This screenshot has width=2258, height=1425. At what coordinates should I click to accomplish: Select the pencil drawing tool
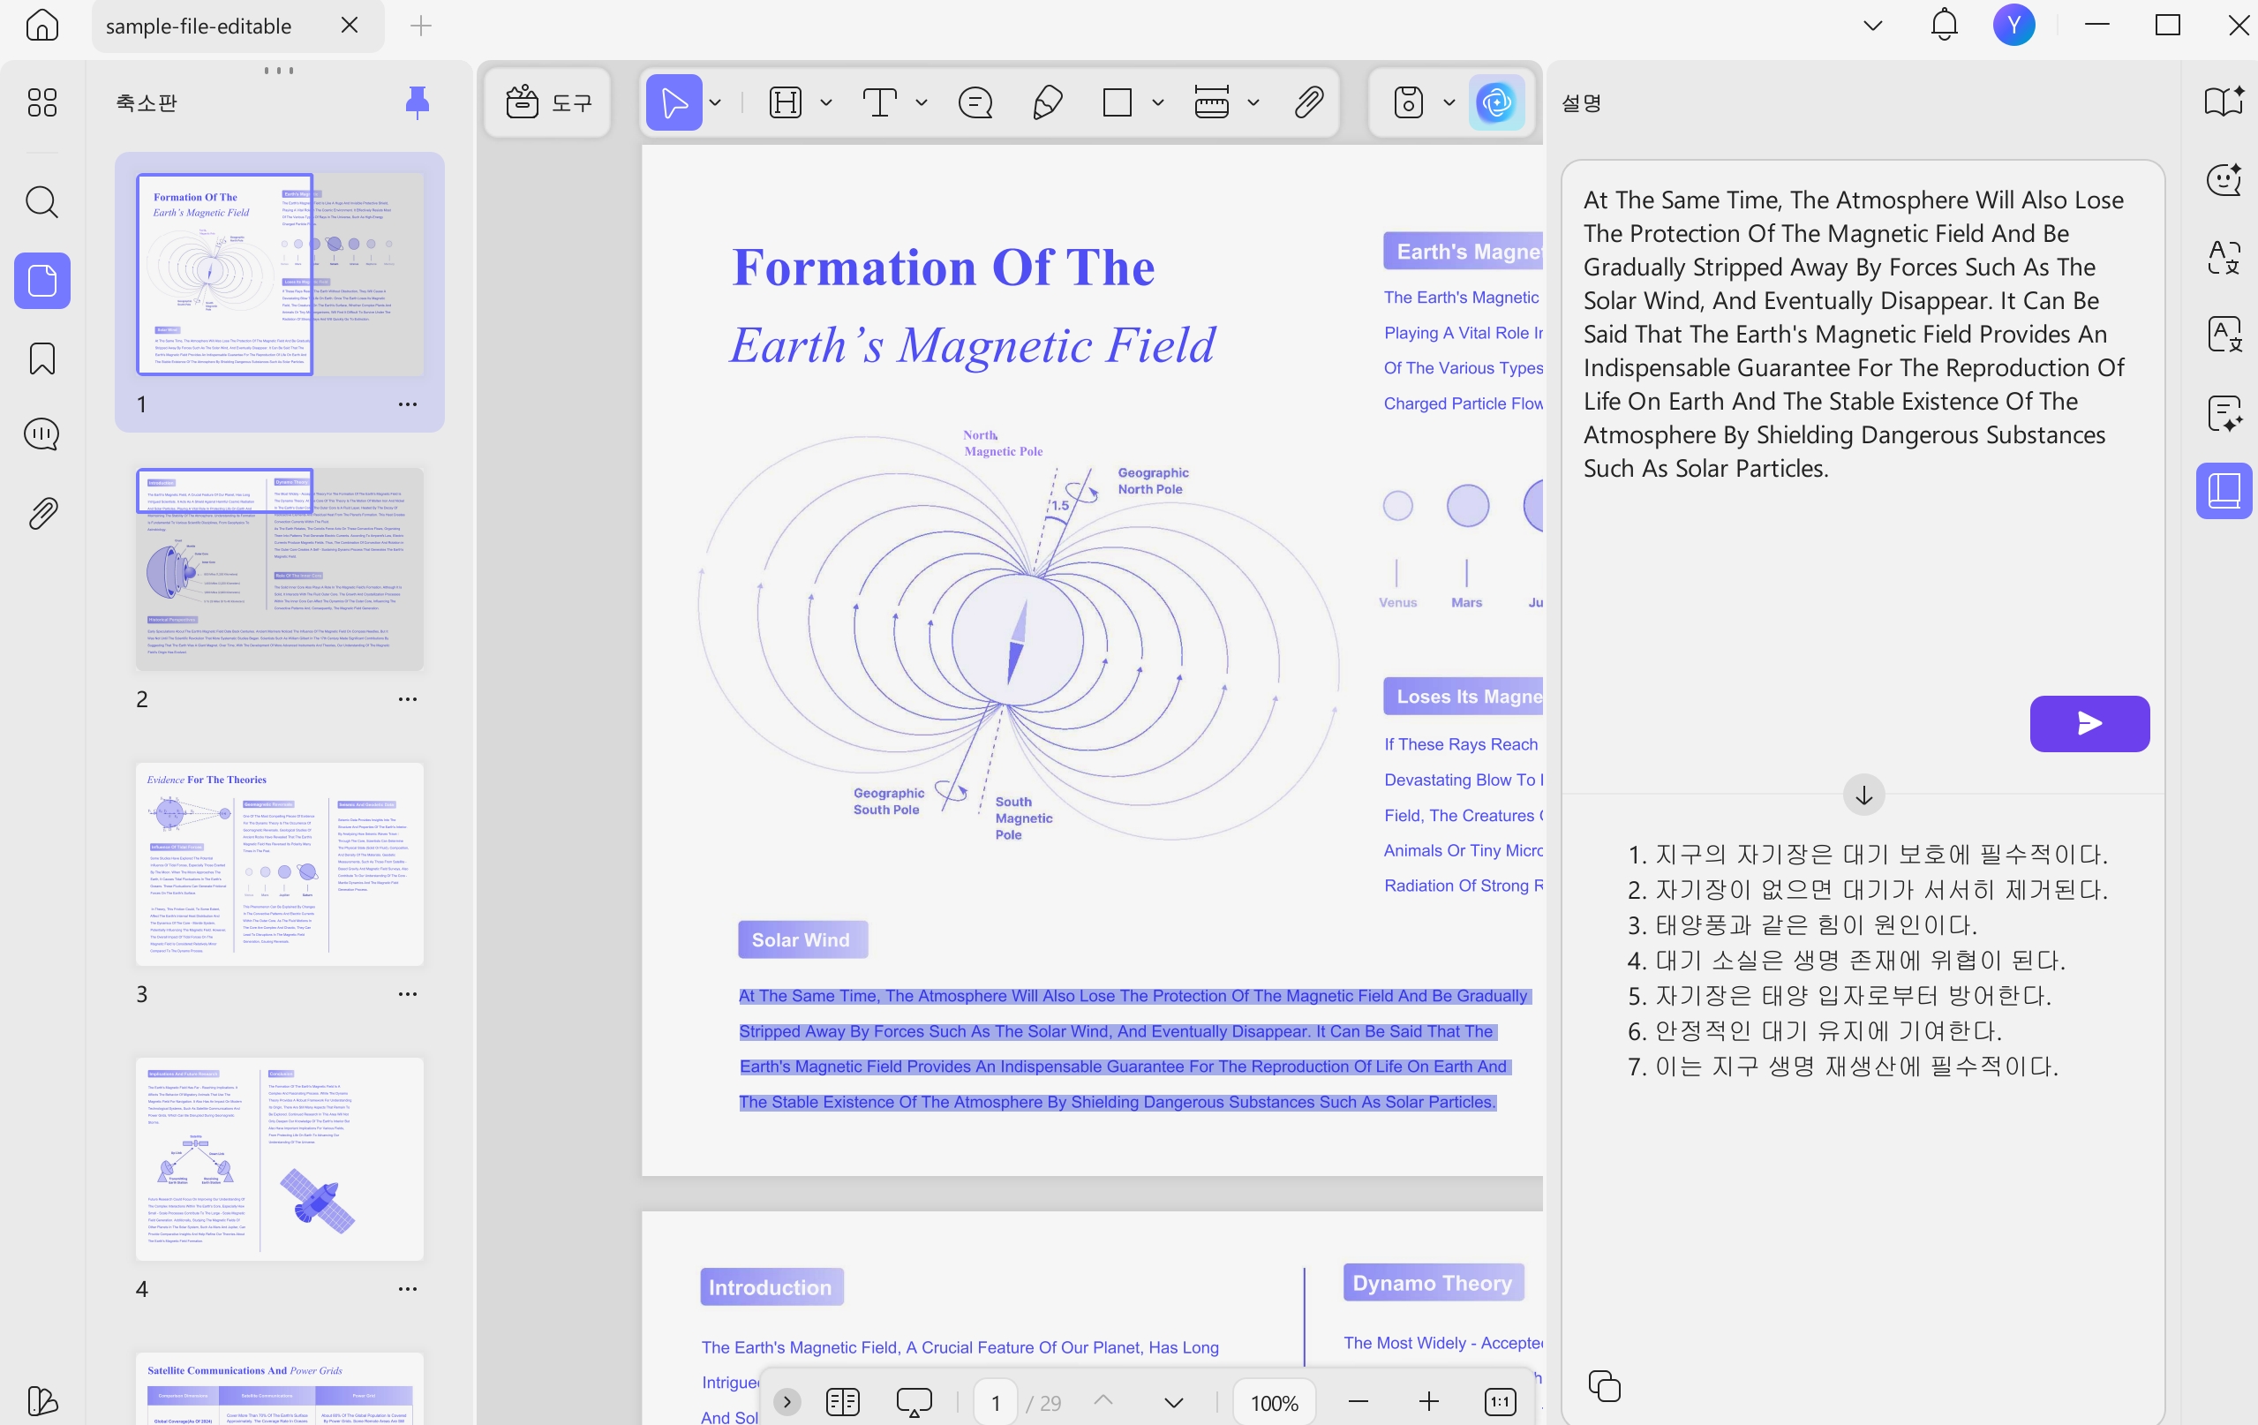pos(1048,102)
